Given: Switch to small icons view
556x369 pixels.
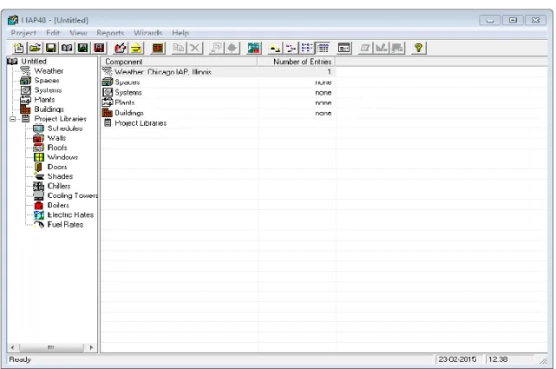Looking at the screenshot, I should [291, 48].
